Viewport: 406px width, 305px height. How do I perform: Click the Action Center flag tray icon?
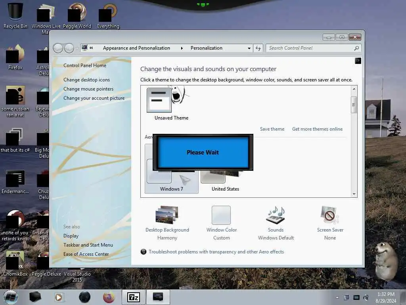click(x=347, y=297)
